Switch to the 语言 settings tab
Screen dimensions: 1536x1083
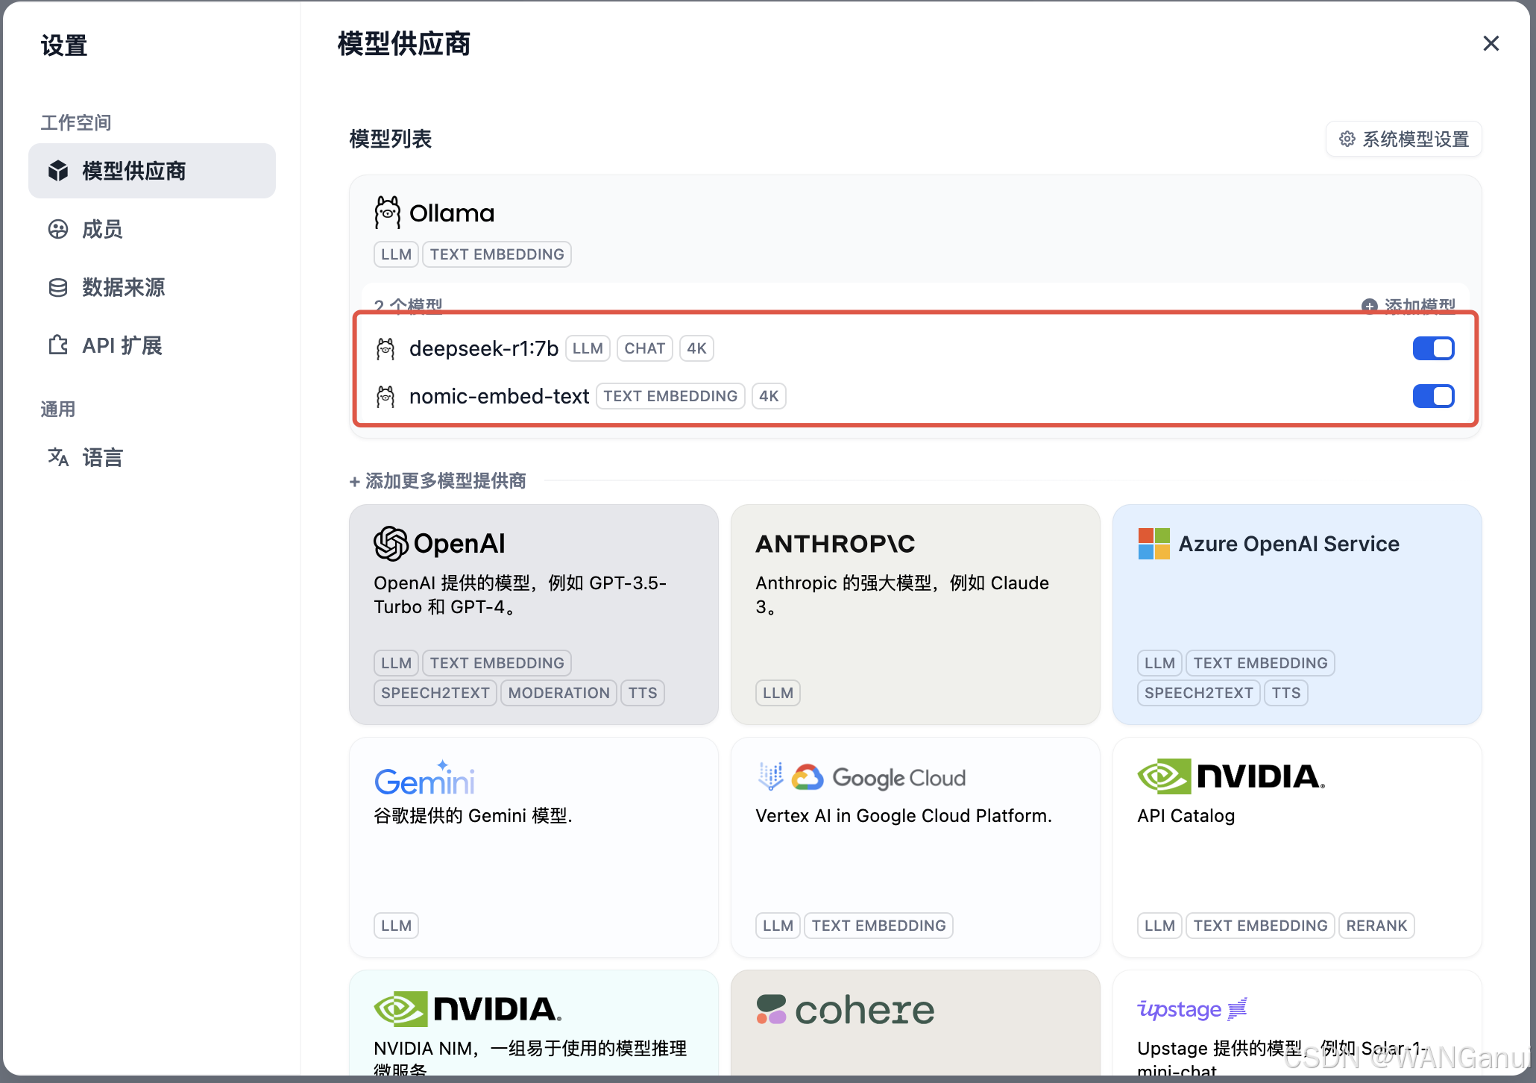(x=102, y=456)
